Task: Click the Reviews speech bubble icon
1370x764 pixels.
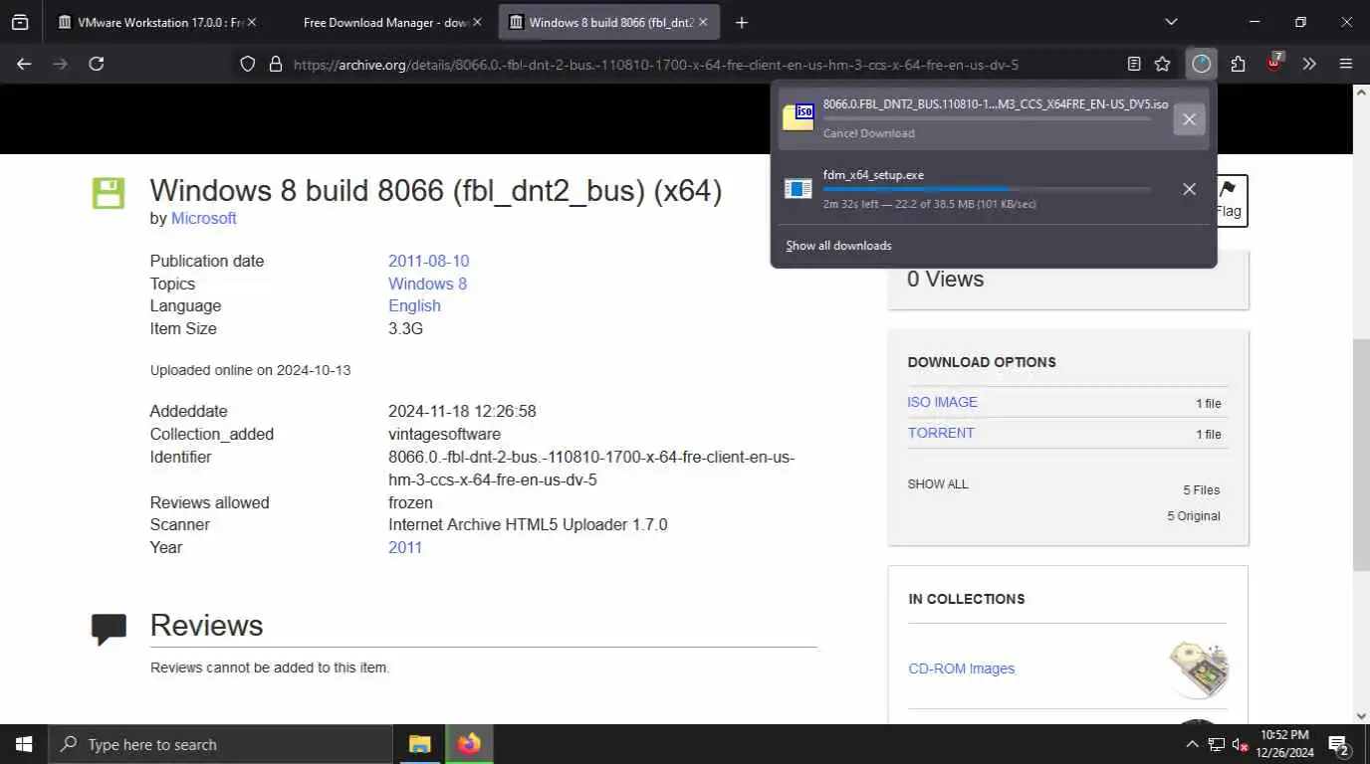Action: [109, 630]
